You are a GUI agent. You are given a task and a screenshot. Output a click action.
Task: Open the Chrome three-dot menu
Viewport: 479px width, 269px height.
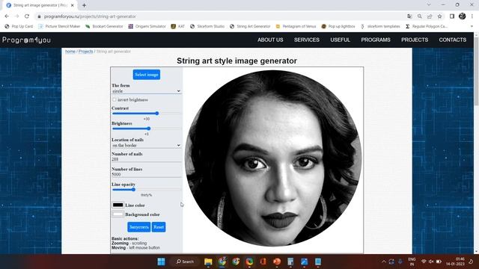tap(472, 16)
